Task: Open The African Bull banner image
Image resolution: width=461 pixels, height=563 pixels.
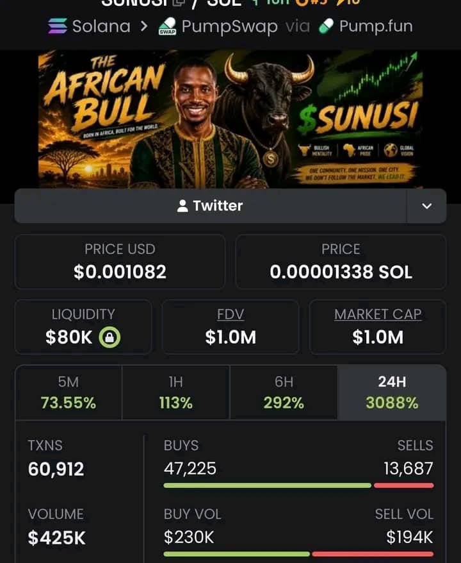Action: tap(230, 119)
